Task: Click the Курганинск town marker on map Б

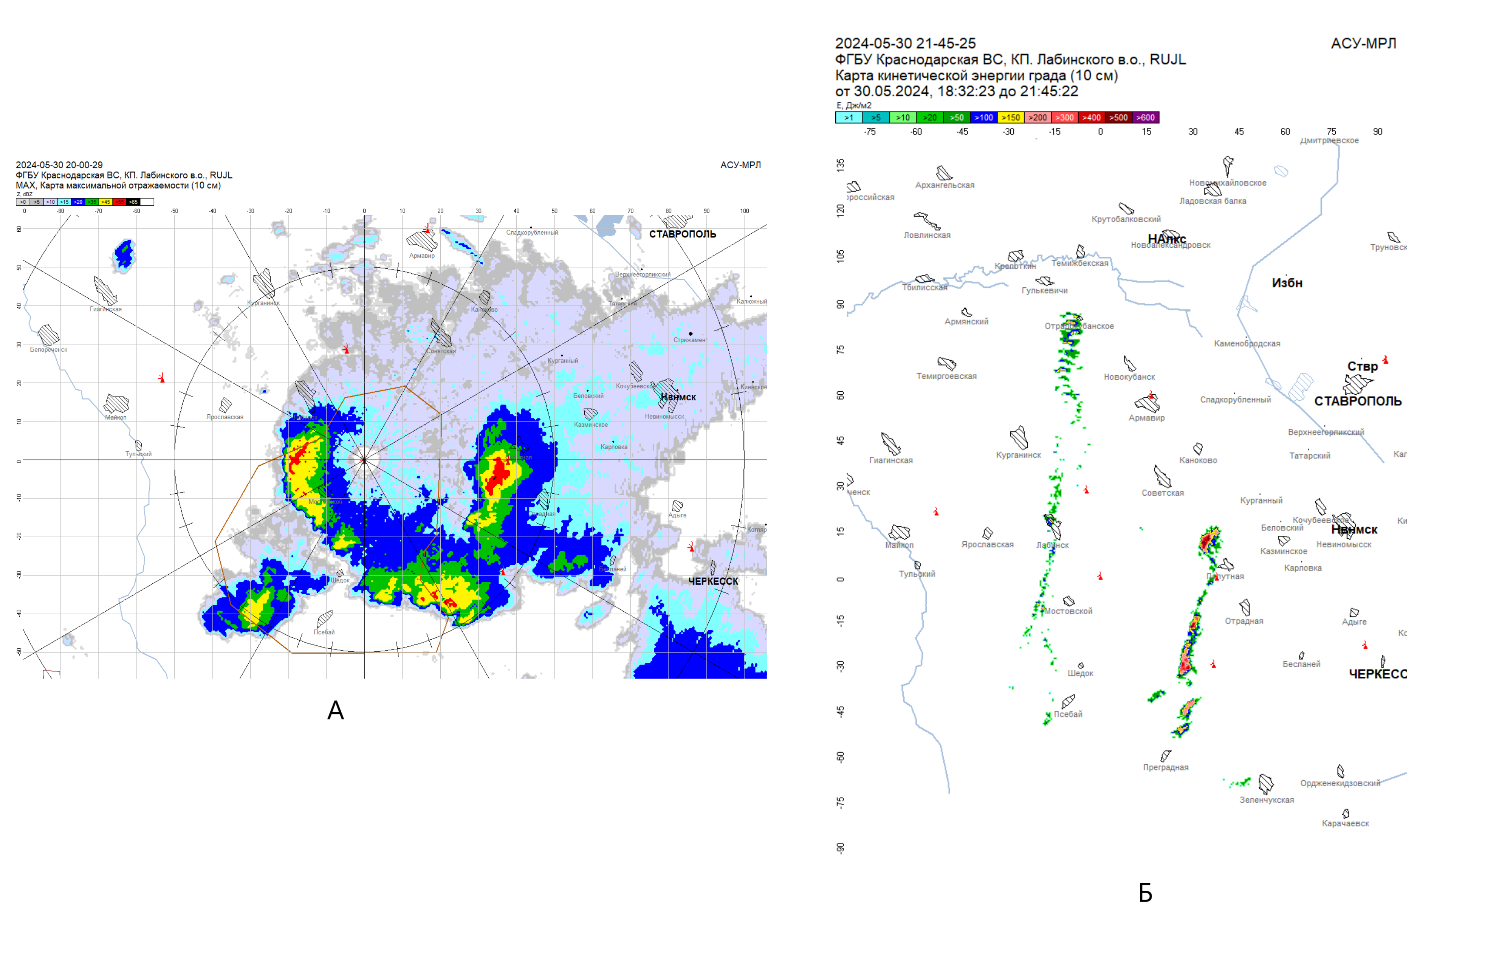Action: pyautogui.click(x=1019, y=437)
